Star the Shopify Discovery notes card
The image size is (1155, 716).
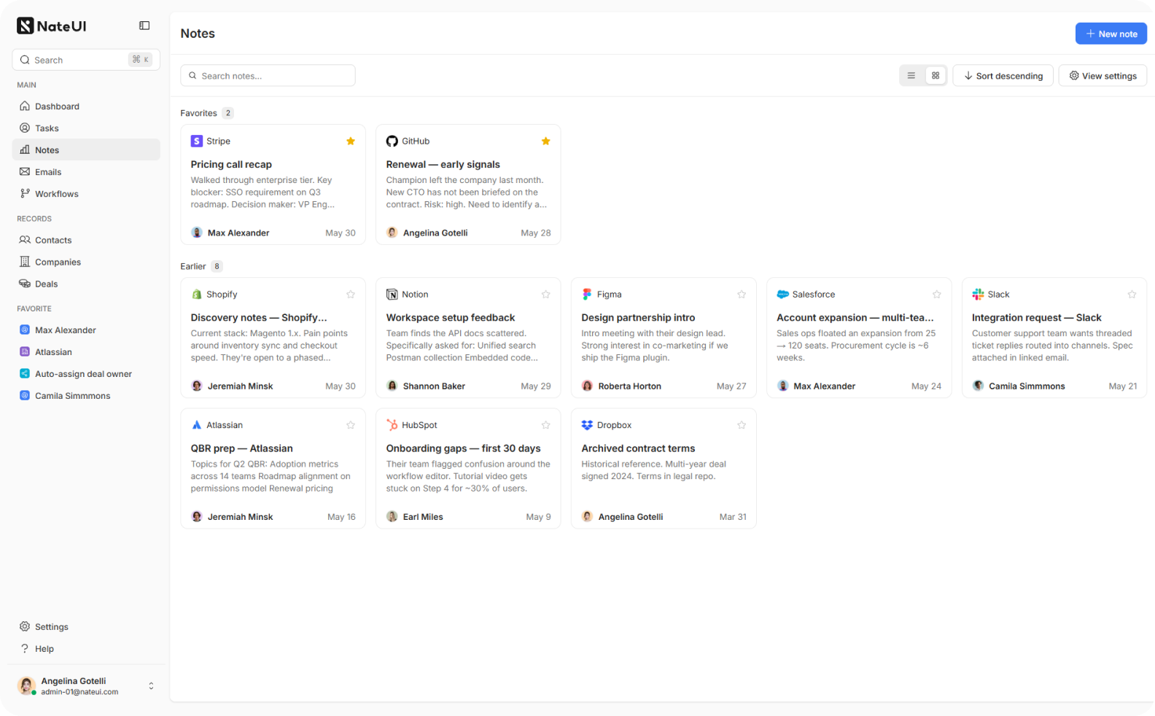click(351, 295)
